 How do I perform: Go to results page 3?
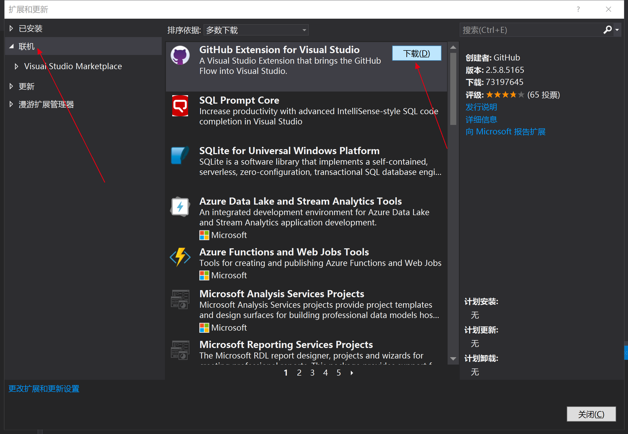(312, 373)
